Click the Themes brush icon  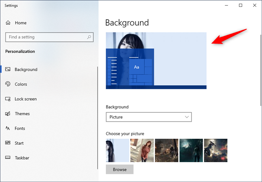click(x=8, y=114)
